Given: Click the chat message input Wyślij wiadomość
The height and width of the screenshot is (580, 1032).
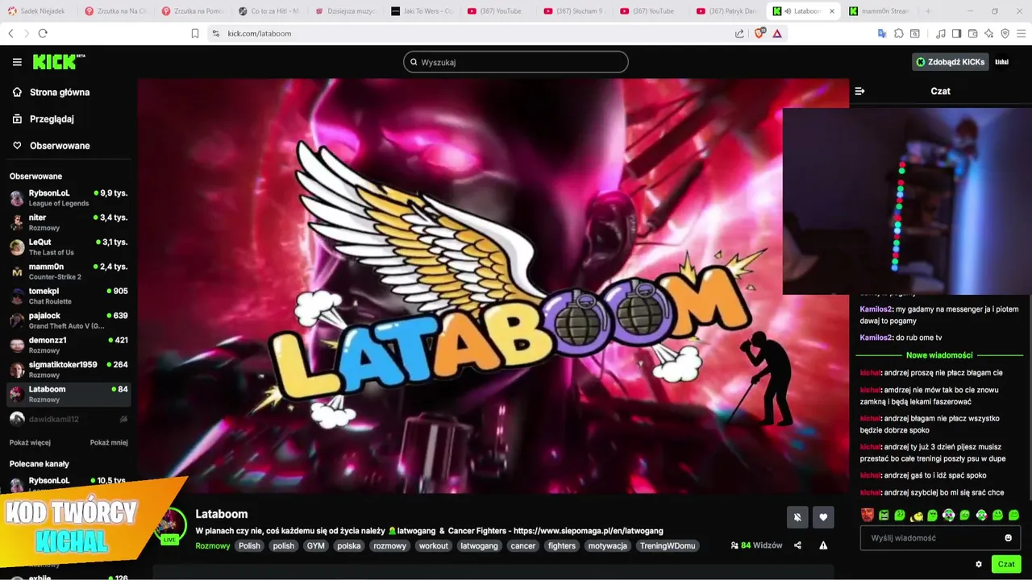Looking at the screenshot, I should (940, 538).
